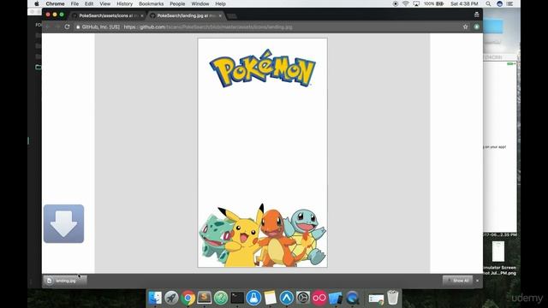Switch to PokeSearch/assets/icons tab
548x308 pixels.
coord(108,15)
